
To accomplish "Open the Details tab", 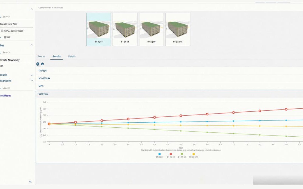I will pyautogui.click(x=72, y=56).
